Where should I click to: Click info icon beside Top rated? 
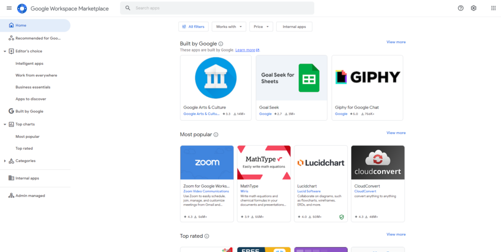point(207,236)
